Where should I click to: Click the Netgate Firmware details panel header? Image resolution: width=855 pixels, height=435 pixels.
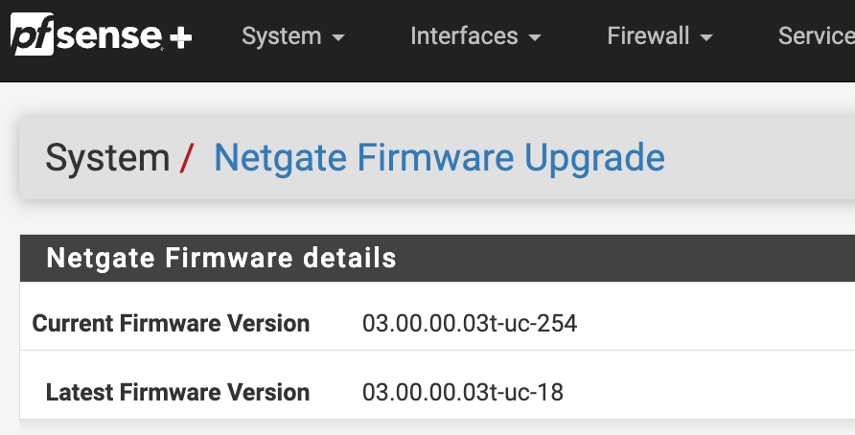(220, 258)
